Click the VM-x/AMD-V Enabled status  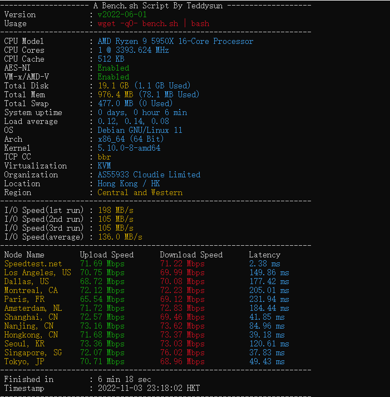point(113,77)
